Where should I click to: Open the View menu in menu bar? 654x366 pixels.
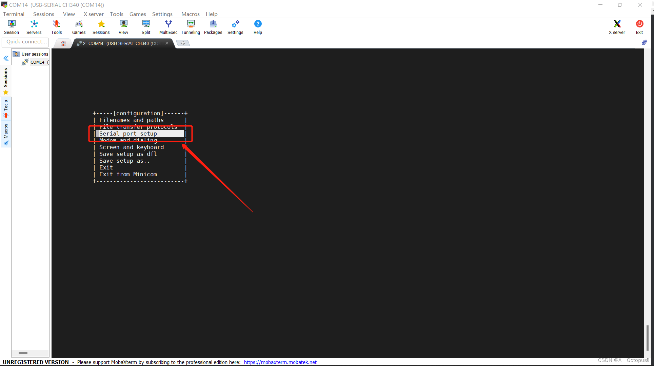[69, 14]
